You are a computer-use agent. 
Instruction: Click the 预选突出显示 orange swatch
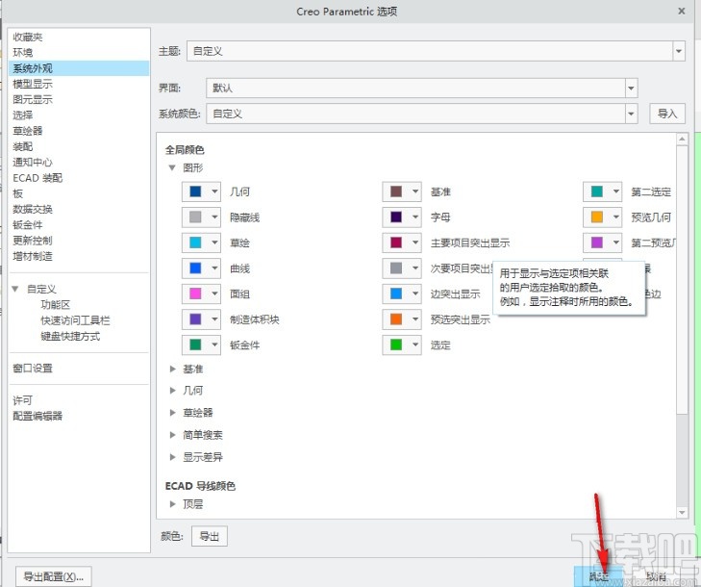click(x=396, y=319)
